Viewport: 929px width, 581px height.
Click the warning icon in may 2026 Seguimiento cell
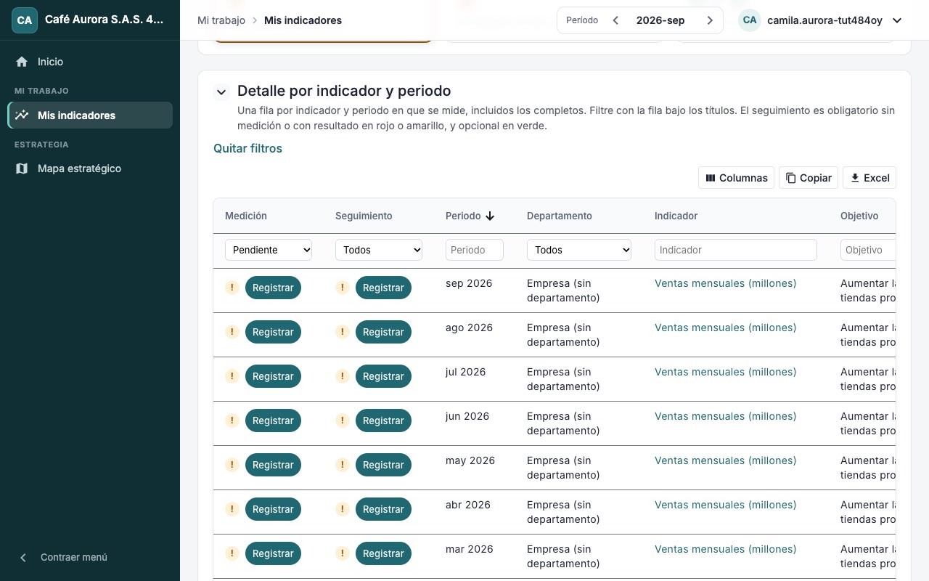343,465
